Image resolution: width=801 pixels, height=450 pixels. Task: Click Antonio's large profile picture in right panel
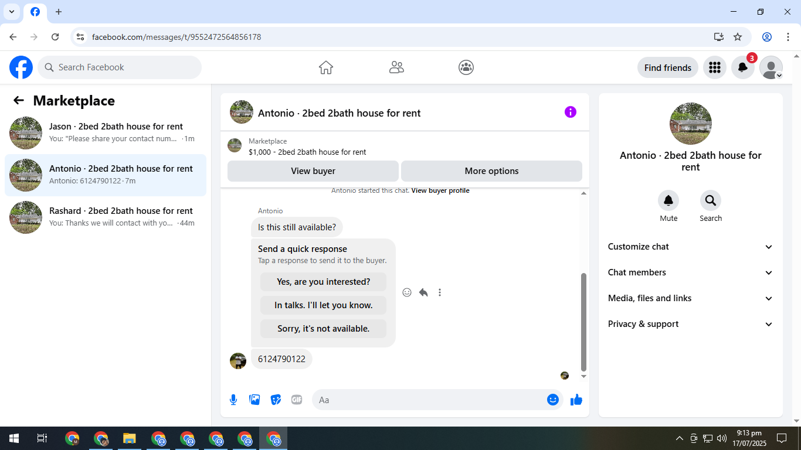pyautogui.click(x=691, y=124)
